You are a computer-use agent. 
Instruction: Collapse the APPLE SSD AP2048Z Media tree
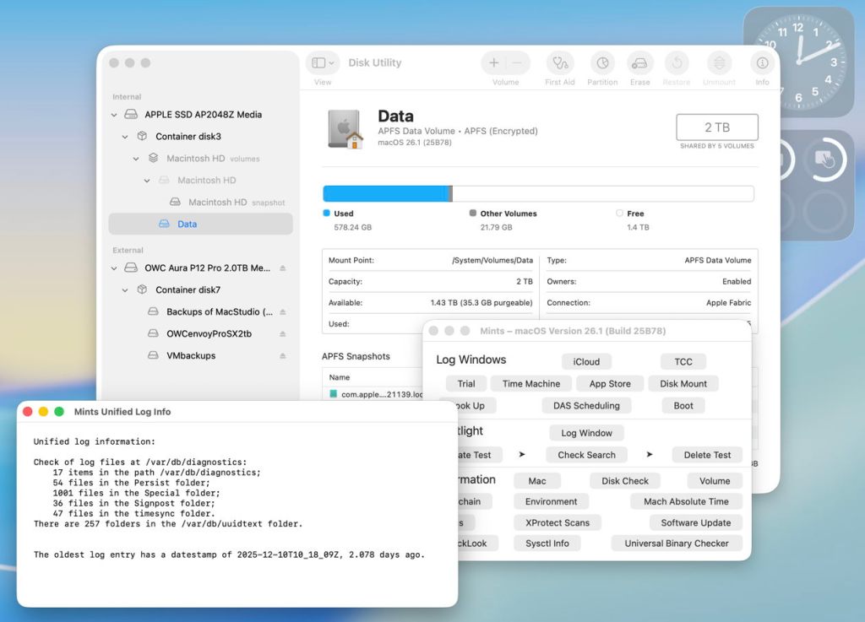point(114,115)
